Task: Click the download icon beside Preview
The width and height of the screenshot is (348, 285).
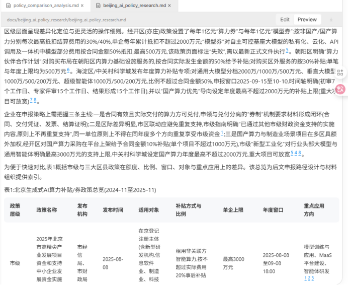Action: point(331,20)
